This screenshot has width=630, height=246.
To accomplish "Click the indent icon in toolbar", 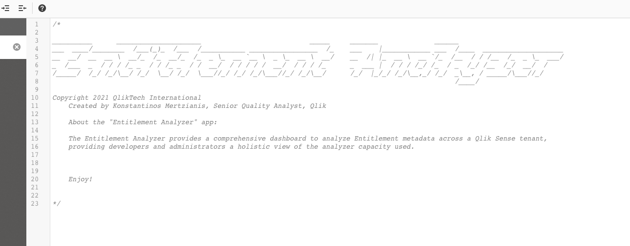I will click(6, 8).
